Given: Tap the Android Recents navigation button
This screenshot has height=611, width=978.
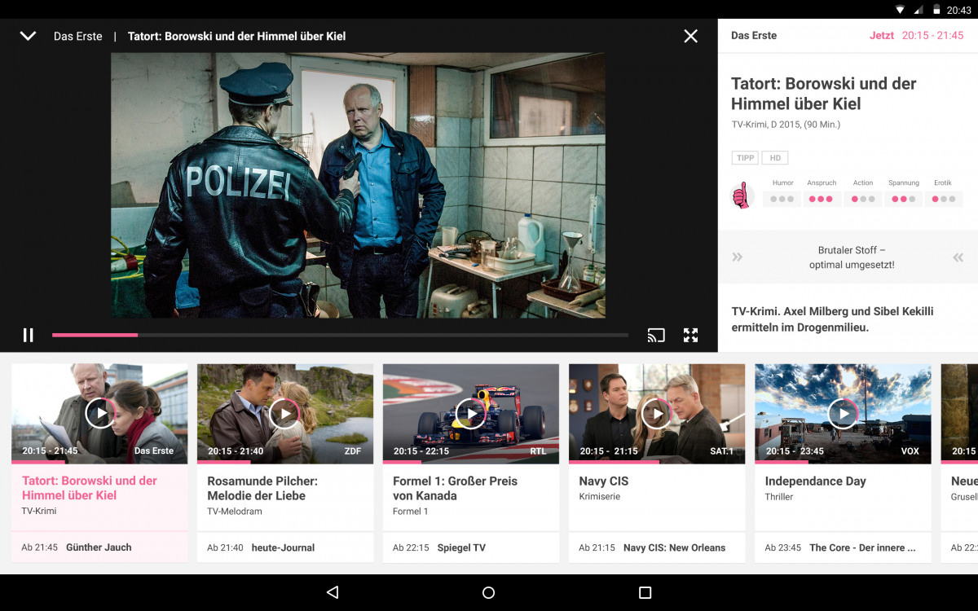Looking at the screenshot, I should point(645,592).
